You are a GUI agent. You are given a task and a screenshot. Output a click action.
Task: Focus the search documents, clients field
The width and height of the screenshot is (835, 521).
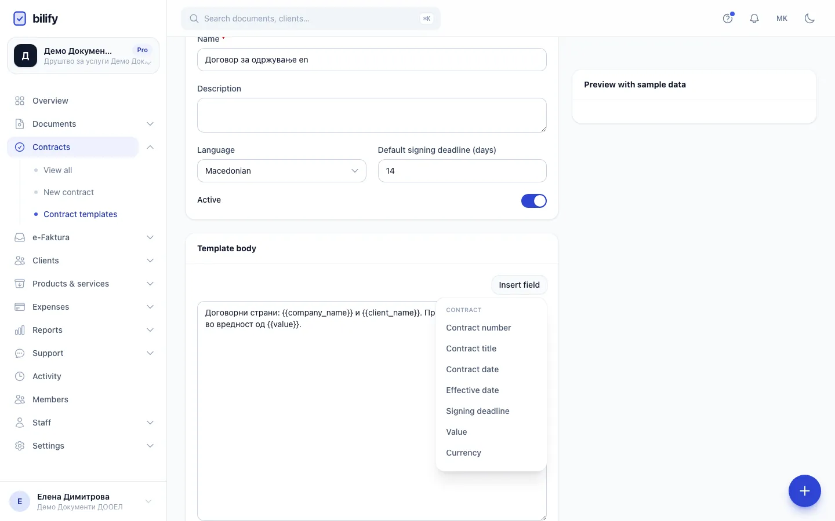(311, 19)
